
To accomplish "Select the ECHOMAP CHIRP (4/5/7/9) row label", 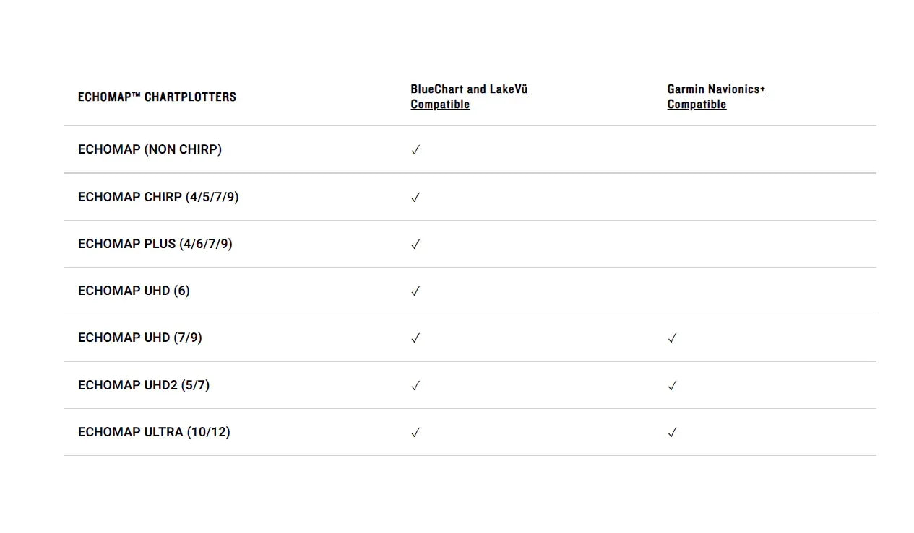I will click(x=158, y=197).
